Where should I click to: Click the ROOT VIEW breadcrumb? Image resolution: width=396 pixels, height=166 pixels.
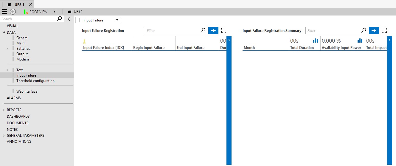38,12
